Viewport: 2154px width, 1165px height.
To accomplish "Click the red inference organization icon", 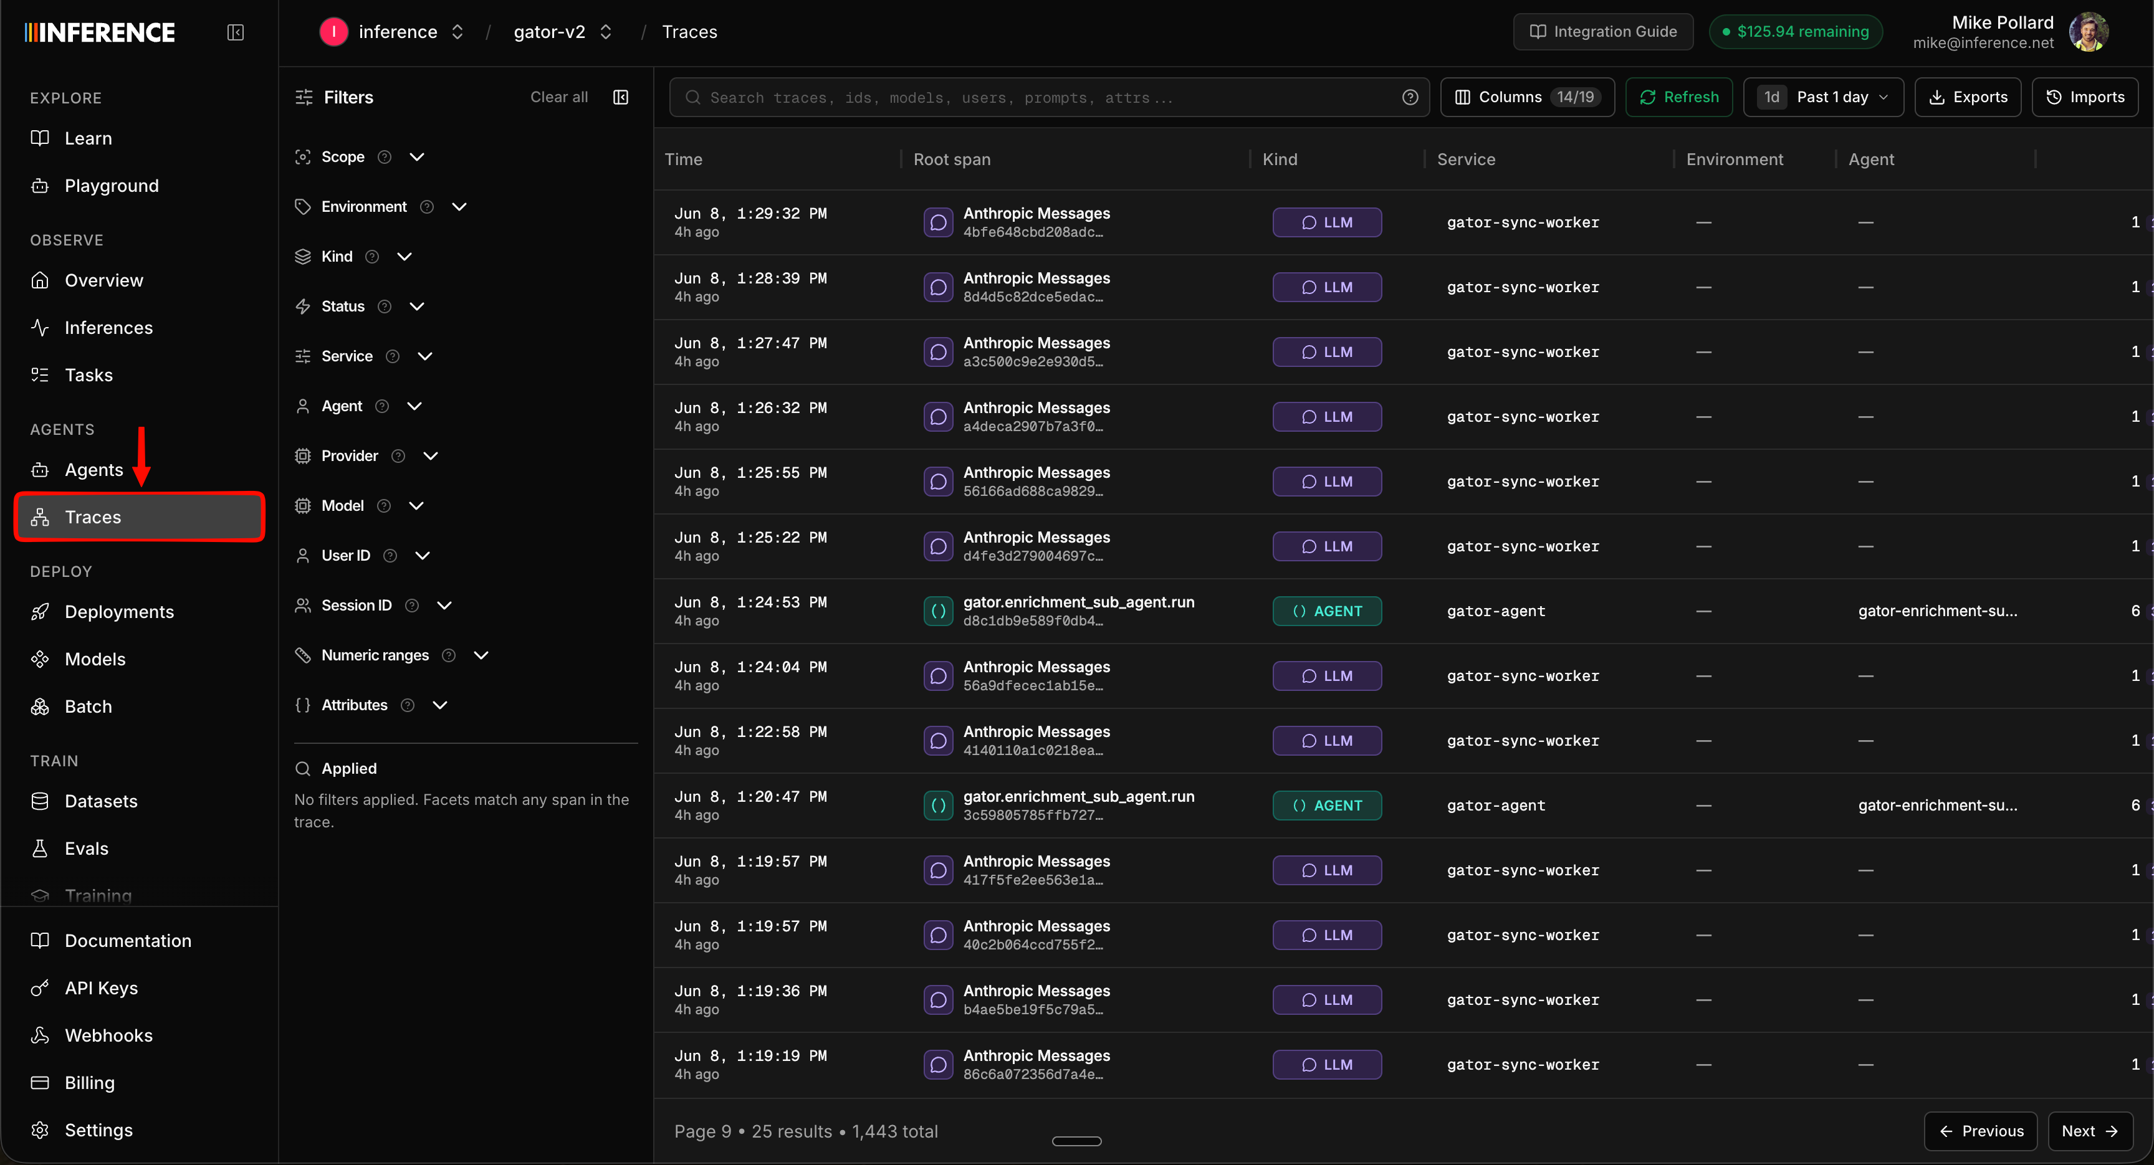I will pos(333,32).
